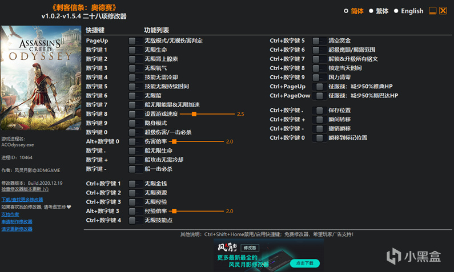Enable 技能无需冷却 toggle
The height and width of the screenshot is (272, 454).
click(135, 78)
